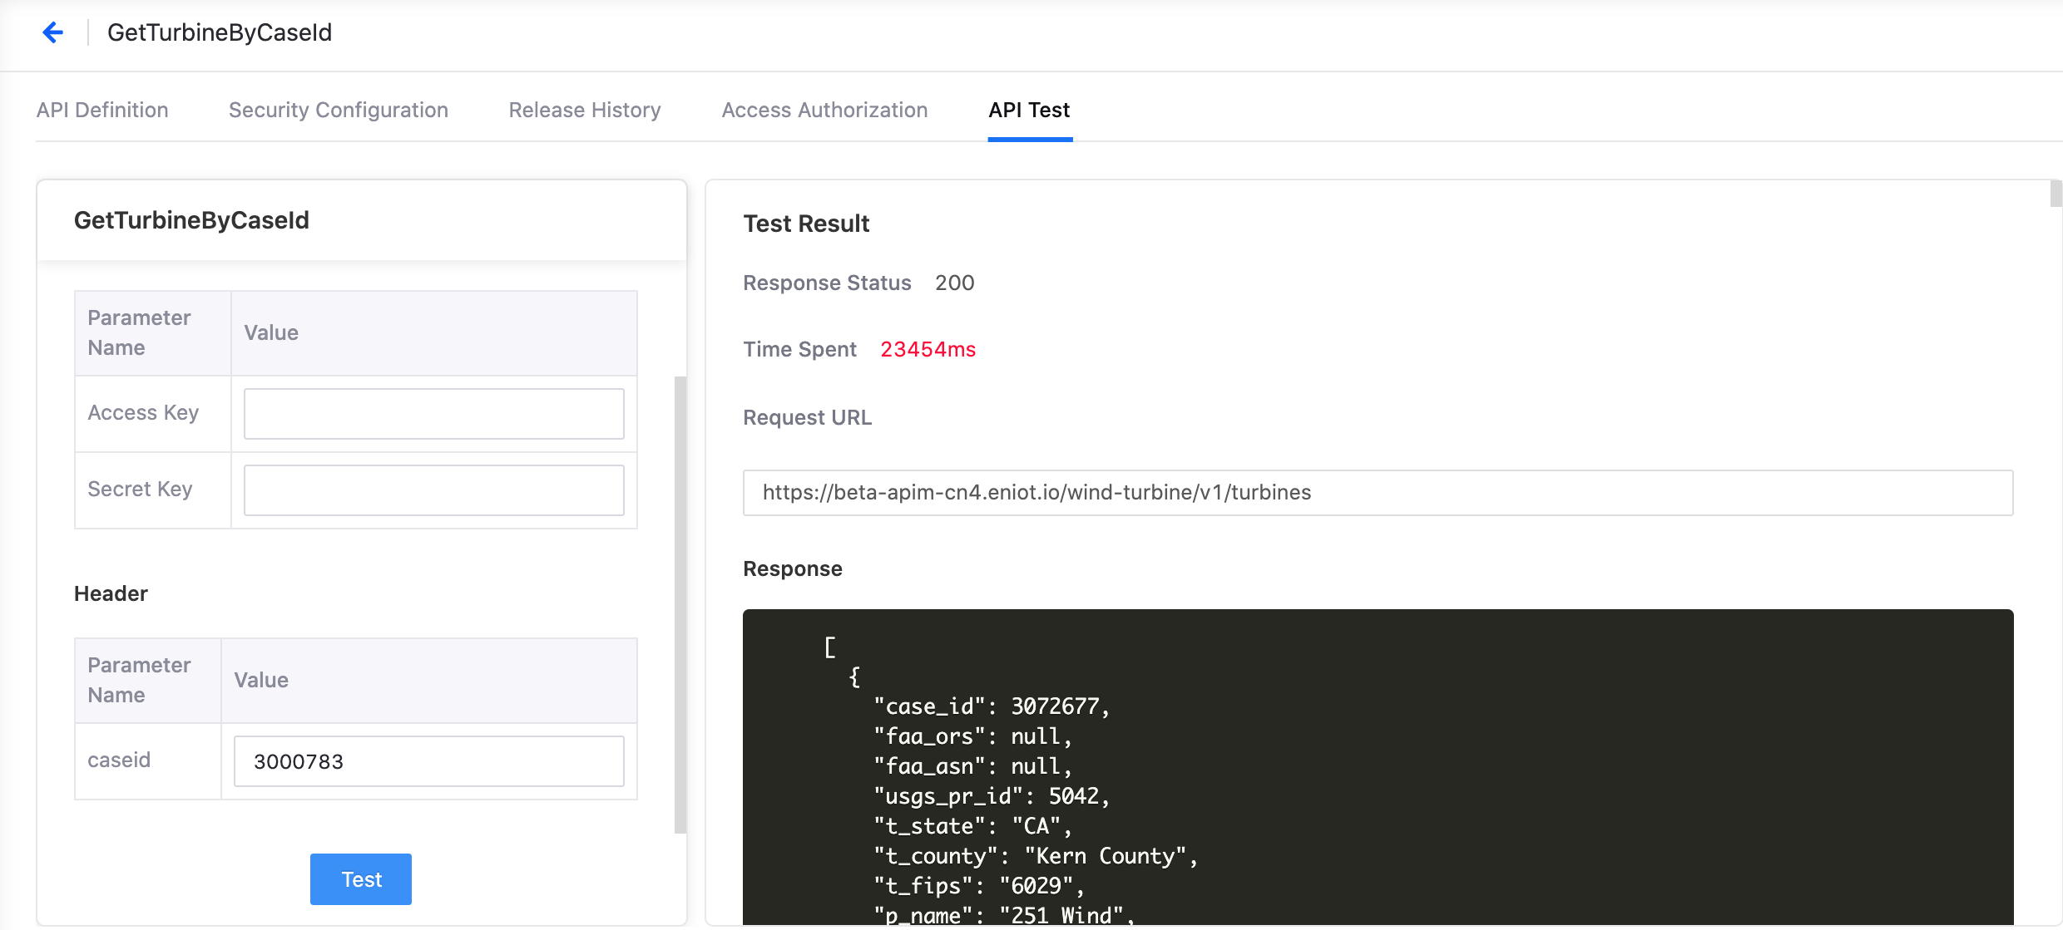This screenshot has height=930, width=2063.
Task: Click the back navigation arrow icon
Action: pos(52,32)
